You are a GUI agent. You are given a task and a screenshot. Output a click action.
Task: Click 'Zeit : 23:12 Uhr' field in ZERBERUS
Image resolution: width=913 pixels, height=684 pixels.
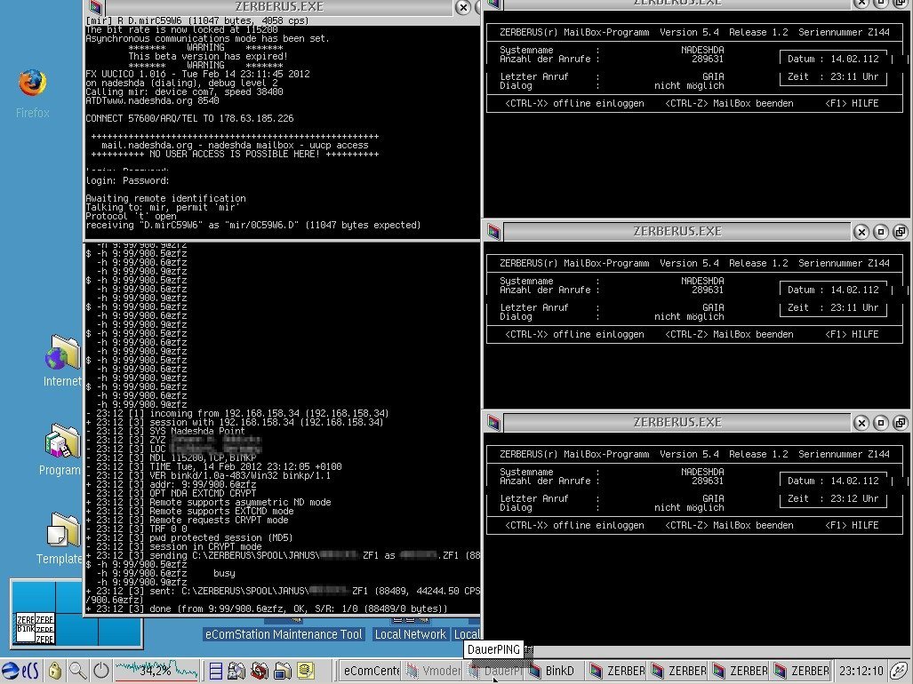point(833,499)
